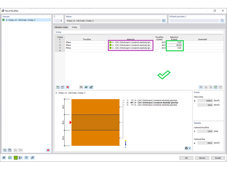Click the green table view icon
The image size is (227, 170).
click(x=216, y=87)
